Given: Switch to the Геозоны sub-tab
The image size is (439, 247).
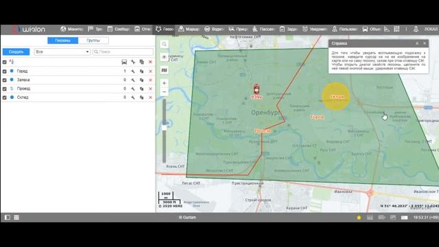Looking at the screenshot, I should (62, 40).
